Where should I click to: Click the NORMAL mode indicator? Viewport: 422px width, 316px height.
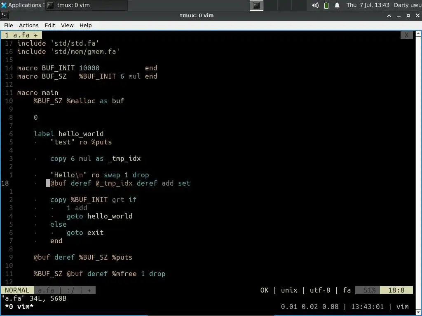click(17, 290)
